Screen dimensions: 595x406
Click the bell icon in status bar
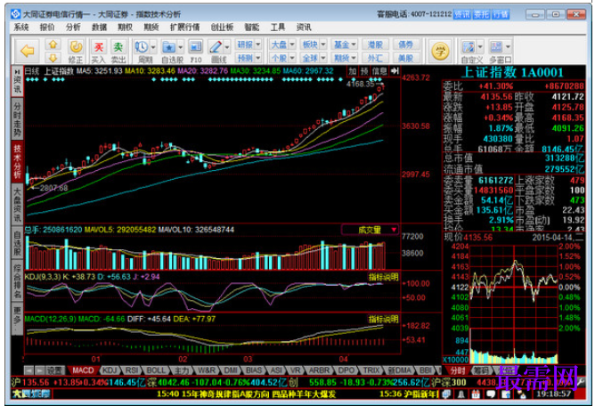(461, 394)
